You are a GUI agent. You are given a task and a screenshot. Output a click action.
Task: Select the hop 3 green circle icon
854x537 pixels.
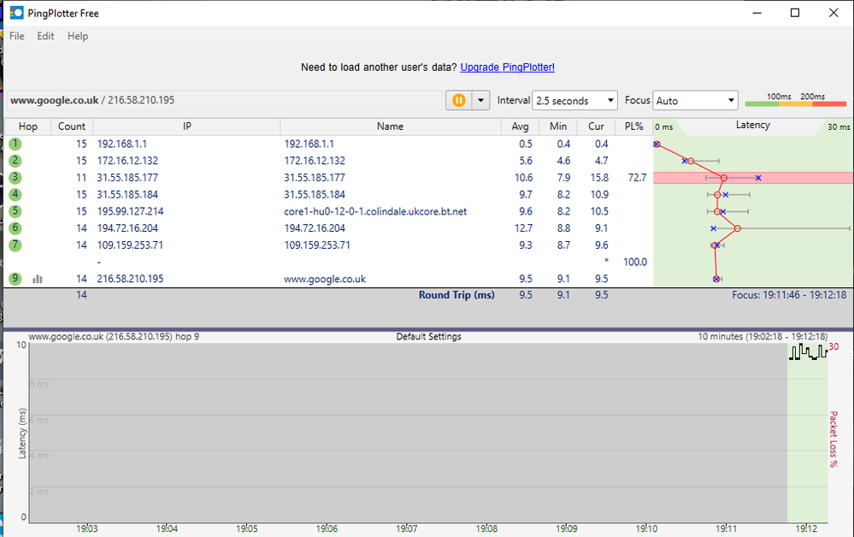15,177
